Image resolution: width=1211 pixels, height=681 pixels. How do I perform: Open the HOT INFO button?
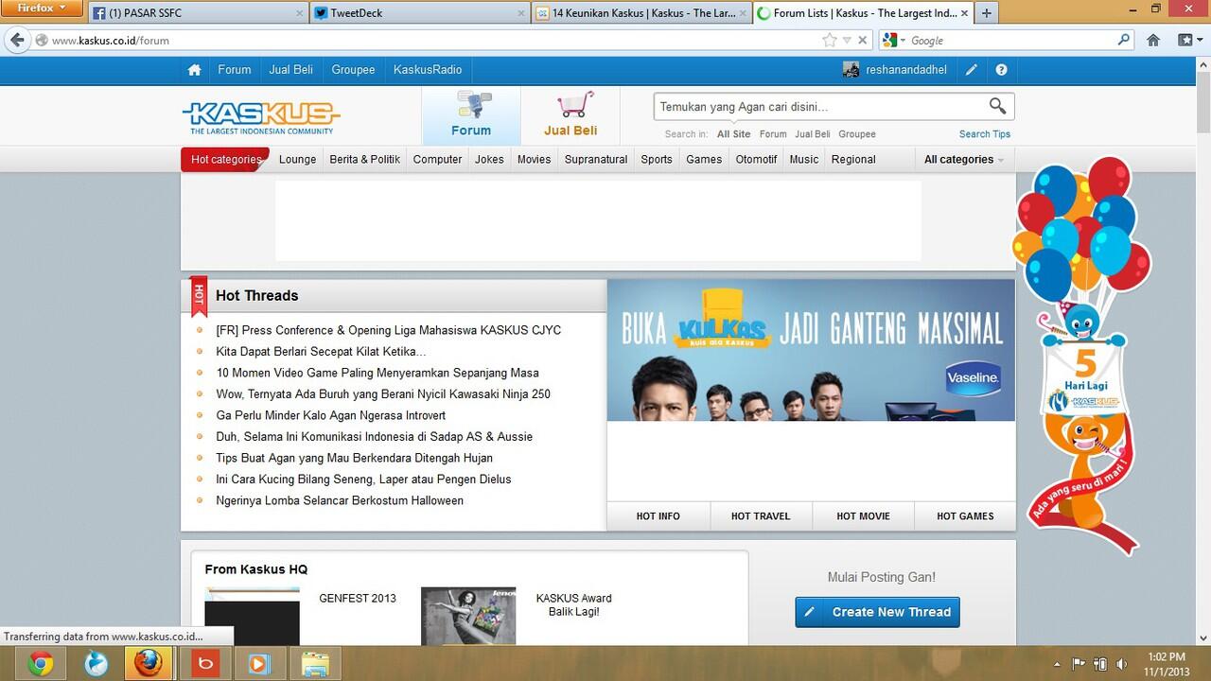[658, 516]
